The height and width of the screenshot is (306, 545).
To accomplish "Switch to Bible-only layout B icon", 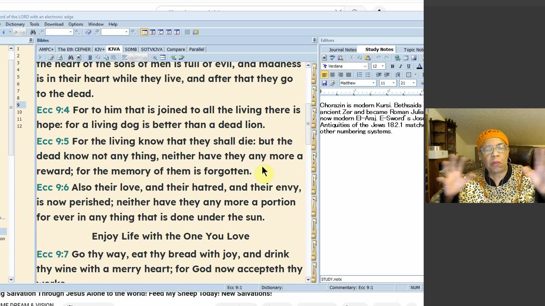I will pos(152,32).
